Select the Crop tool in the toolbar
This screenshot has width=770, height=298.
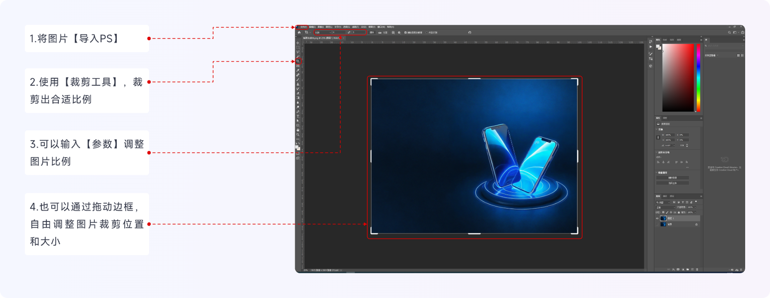pos(298,61)
